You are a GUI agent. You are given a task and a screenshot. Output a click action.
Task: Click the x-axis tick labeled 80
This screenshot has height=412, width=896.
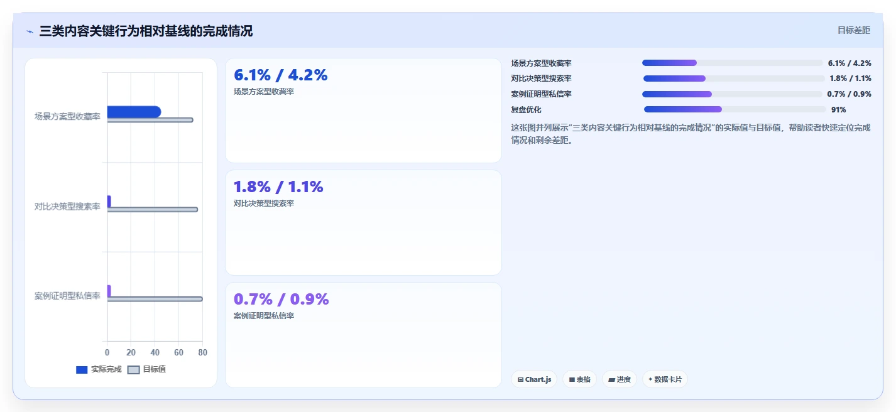[202, 352]
